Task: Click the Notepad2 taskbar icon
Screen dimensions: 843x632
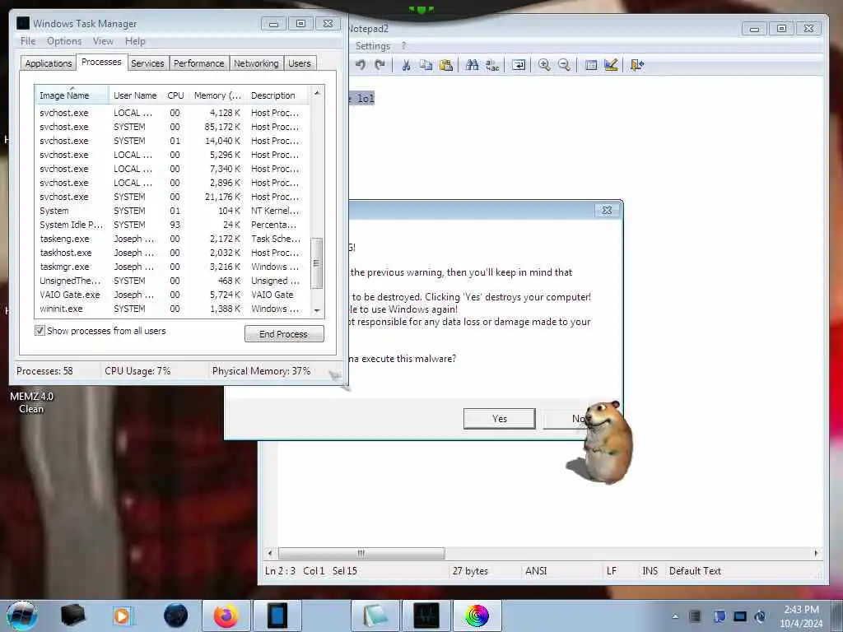Action: (x=375, y=616)
